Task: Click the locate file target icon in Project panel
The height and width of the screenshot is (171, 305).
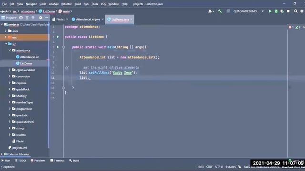Action: click(21, 18)
